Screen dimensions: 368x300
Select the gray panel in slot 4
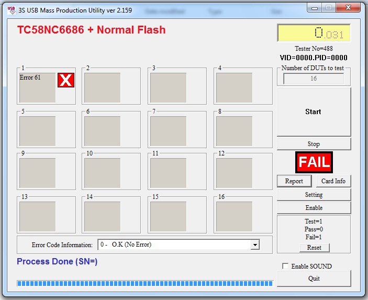tap(234, 87)
